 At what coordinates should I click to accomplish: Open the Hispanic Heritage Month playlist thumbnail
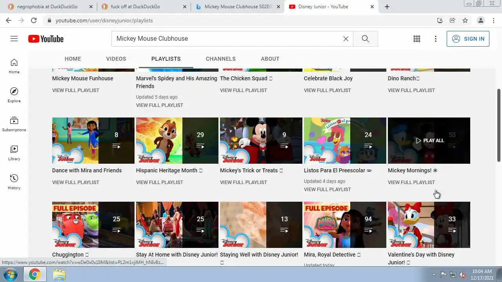coord(177,141)
